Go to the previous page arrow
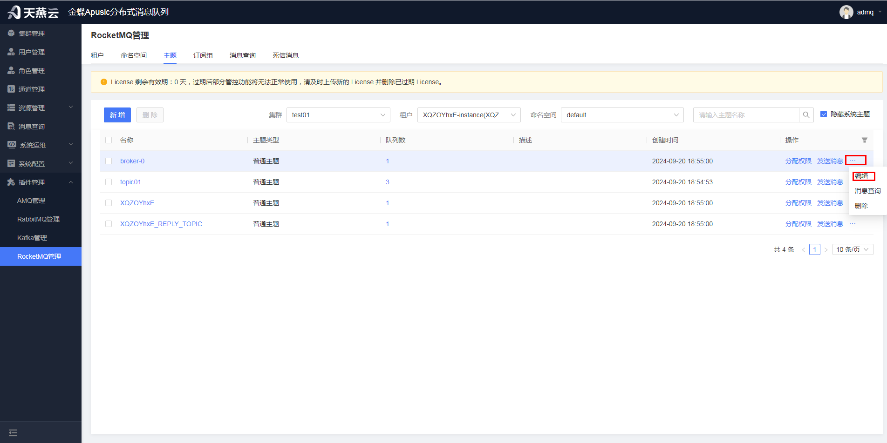The image size is (887, 443). 803,250
